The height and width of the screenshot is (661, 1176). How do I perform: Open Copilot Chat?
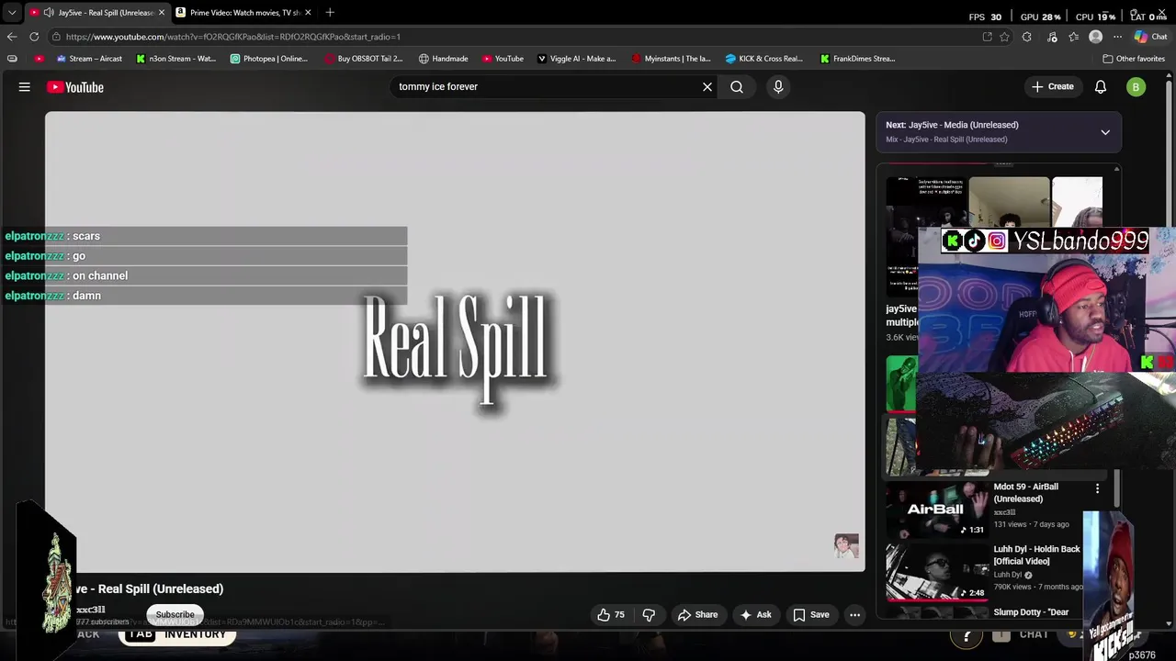[x=1151, y=37]
